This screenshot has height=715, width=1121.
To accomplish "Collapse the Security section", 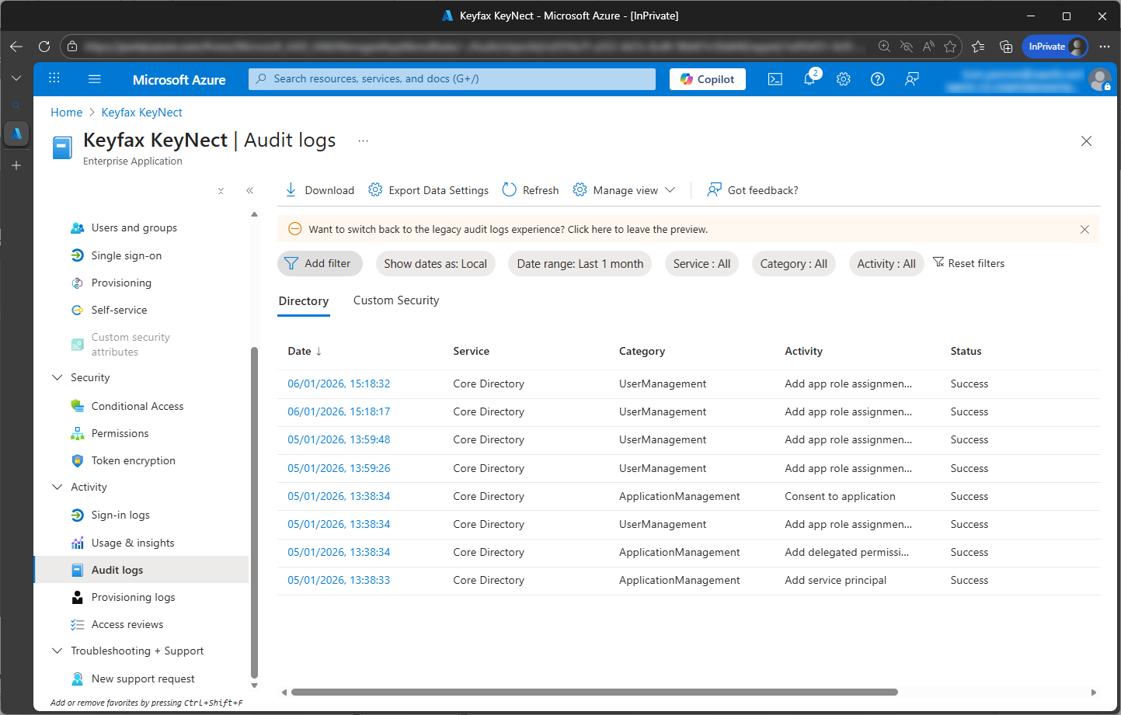I will click(x=57, y=377).
